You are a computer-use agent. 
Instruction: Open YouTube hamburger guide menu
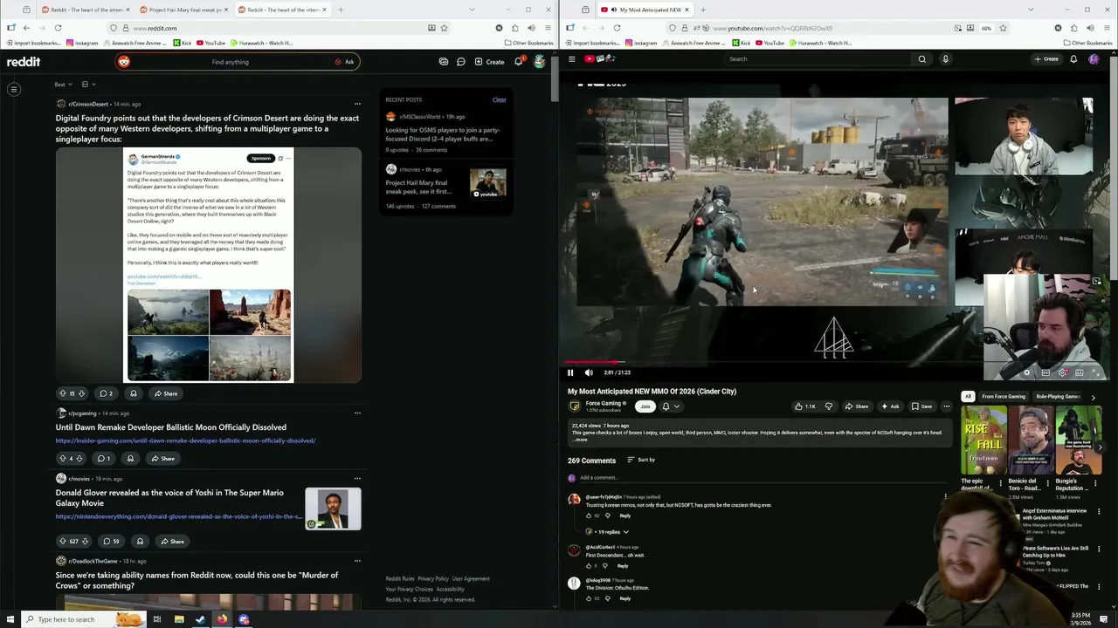tap(572, 59)
